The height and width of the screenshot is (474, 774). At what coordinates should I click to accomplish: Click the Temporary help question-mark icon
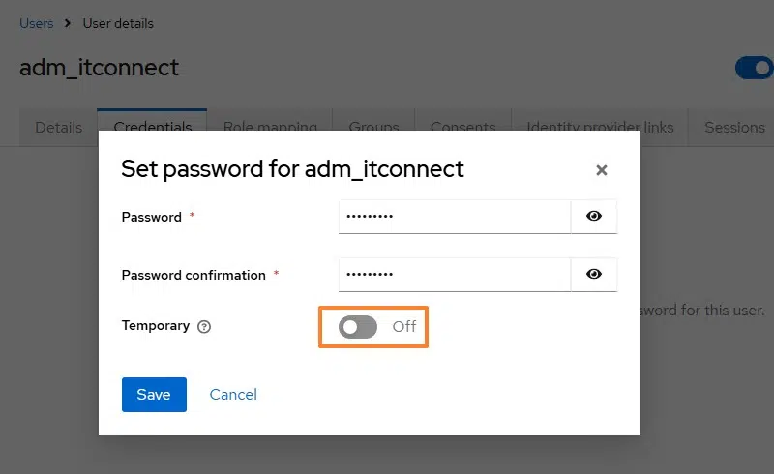(204, 327)
